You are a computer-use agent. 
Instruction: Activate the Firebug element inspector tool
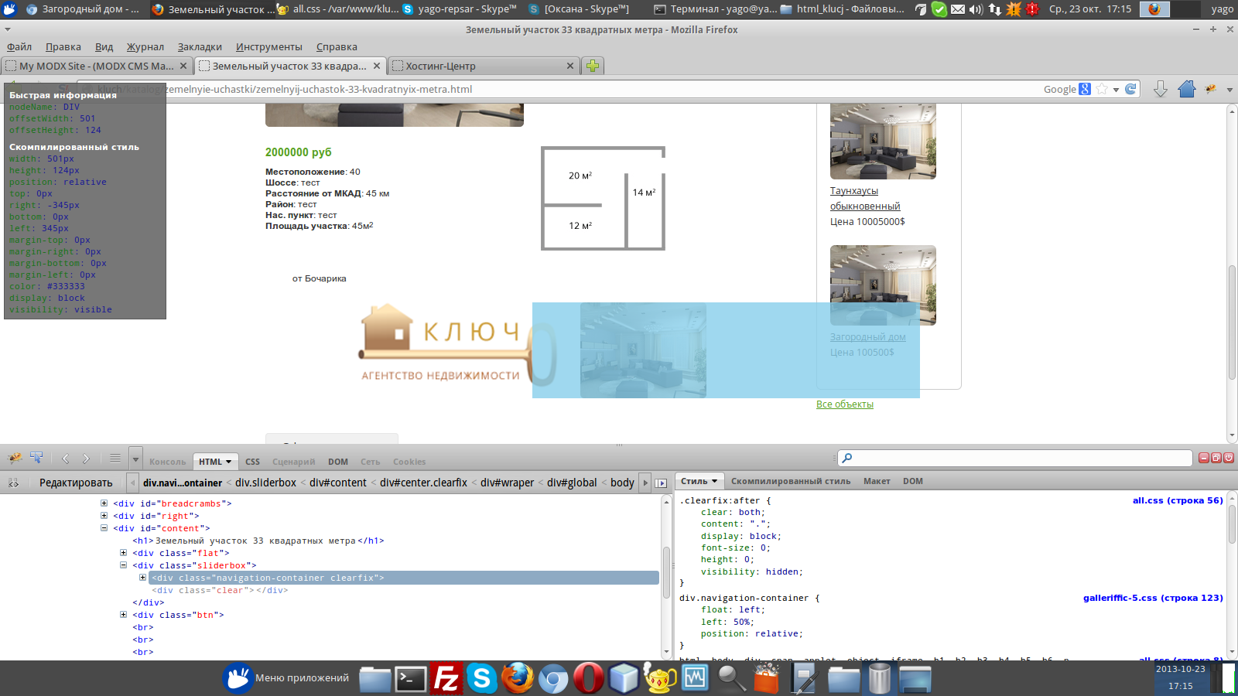coord(36,459)
